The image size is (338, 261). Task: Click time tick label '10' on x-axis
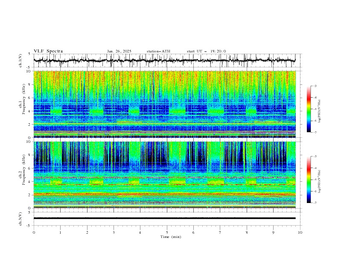click(x=300, y=232)
